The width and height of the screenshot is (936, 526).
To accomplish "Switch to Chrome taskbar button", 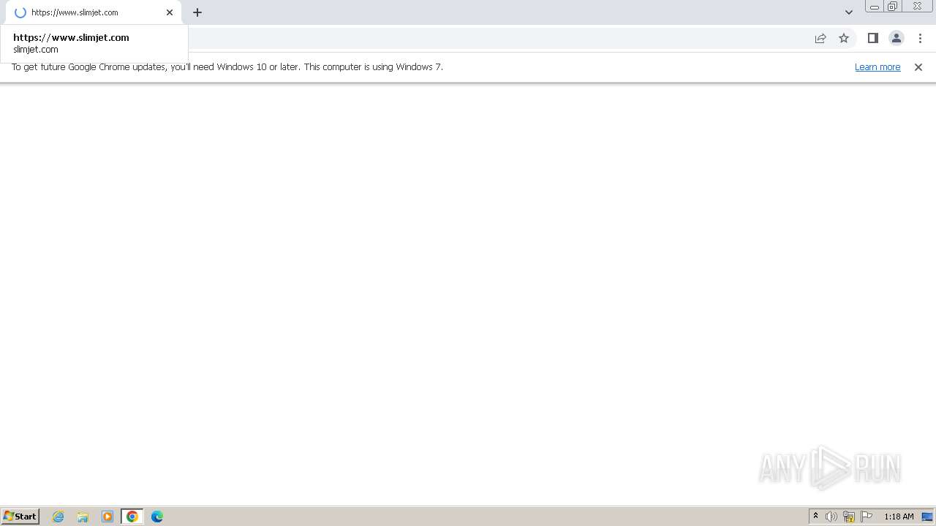I will pos(132,517).
